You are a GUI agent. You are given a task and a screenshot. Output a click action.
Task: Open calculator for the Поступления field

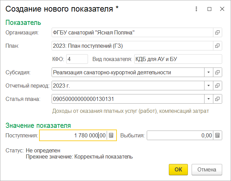pyautogui.click(x=111, y=135)
